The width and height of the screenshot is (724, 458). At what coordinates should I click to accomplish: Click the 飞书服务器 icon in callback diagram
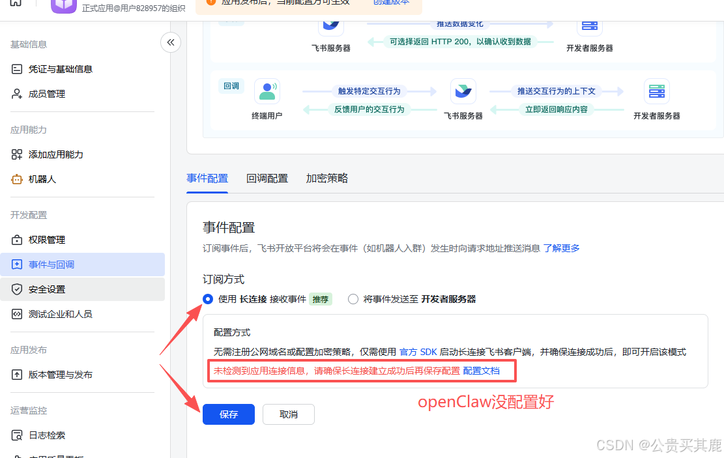click(463, 91)
